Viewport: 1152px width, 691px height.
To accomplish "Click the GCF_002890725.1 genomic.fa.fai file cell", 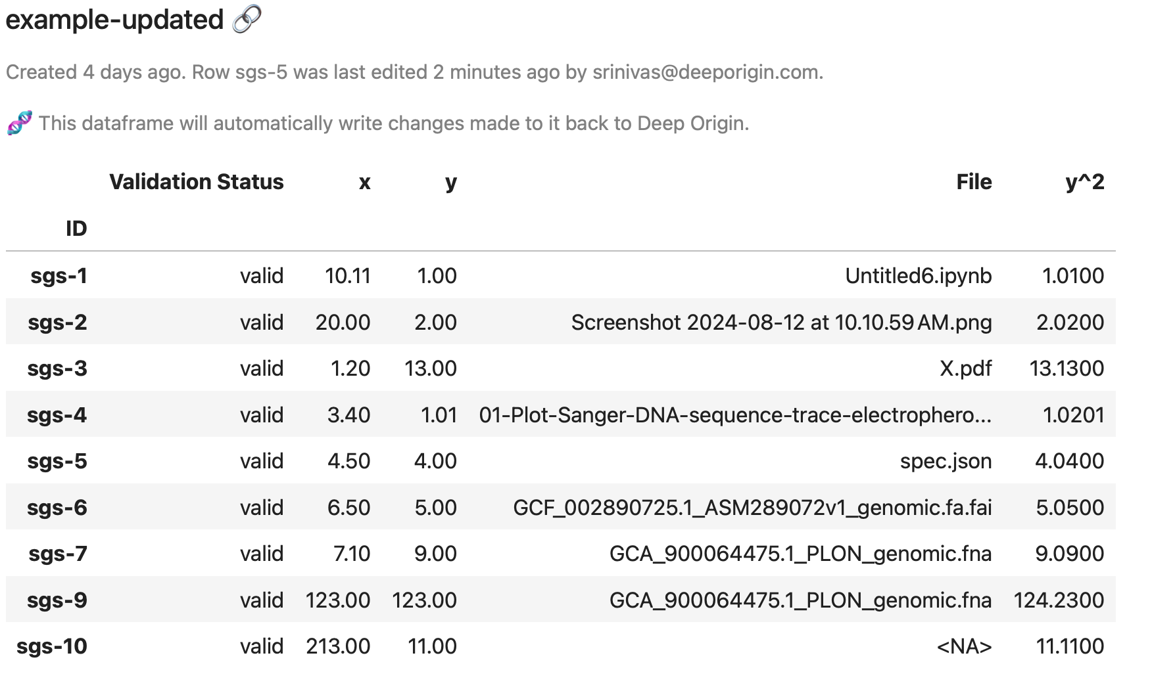I will click(753, 508).
